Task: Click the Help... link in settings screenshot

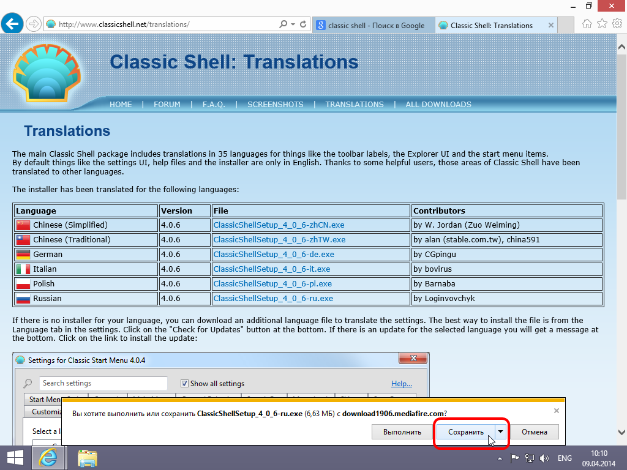Action: (402, 384)
